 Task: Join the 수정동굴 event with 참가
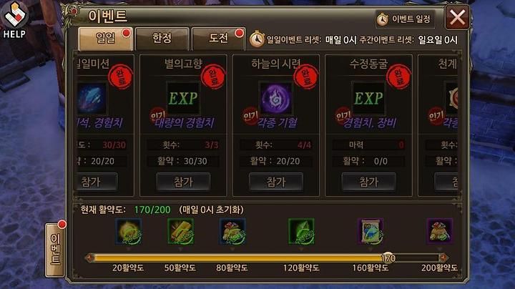[x=368, y=182]
